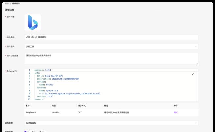Click schema line 'name: Apache 2.0'
215x132 pixels.
48,91
